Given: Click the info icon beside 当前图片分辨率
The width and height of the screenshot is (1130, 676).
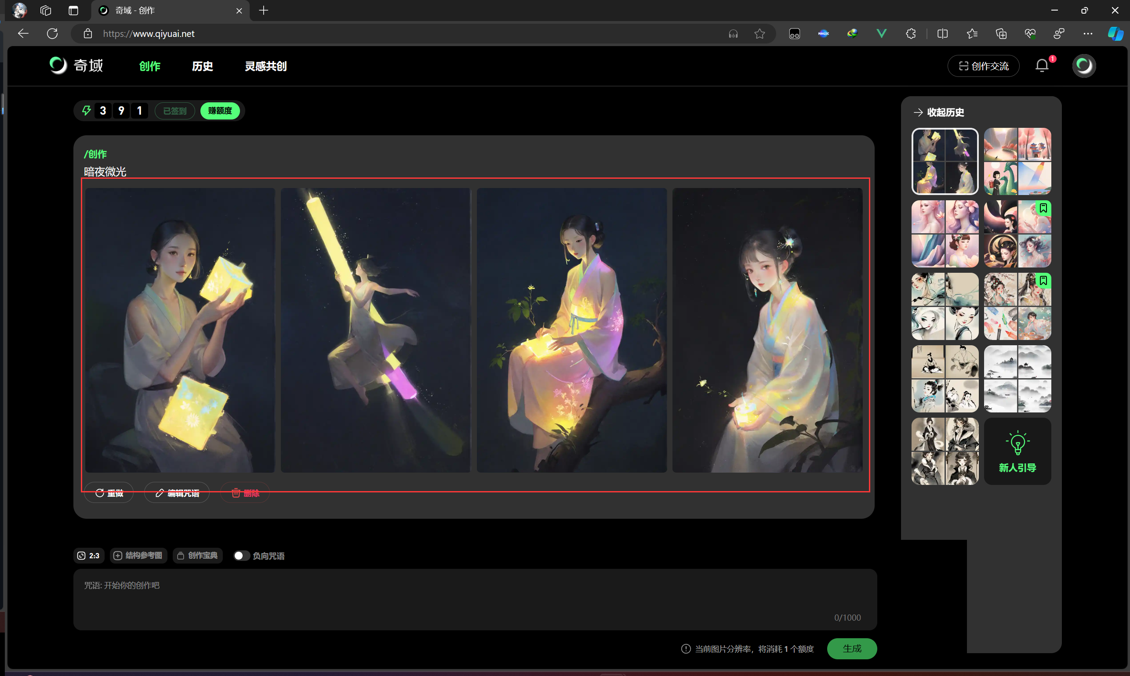Looking at the screenshot, I should click(686, 649).
